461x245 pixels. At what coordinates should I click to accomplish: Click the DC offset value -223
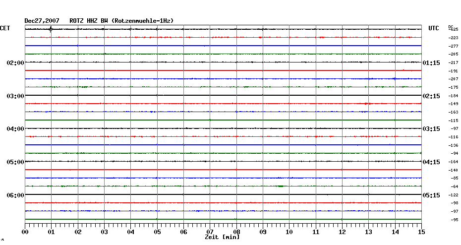(x=454, y=38)
